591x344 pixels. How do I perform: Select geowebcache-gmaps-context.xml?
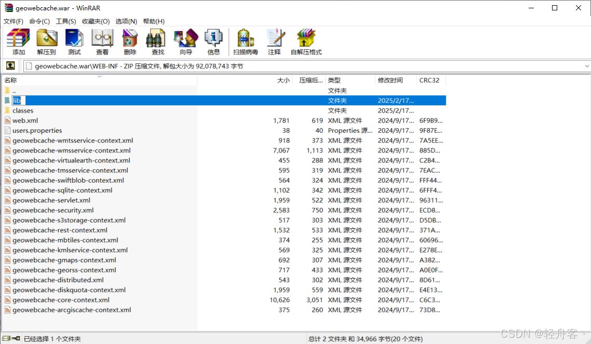coord(64,260)
